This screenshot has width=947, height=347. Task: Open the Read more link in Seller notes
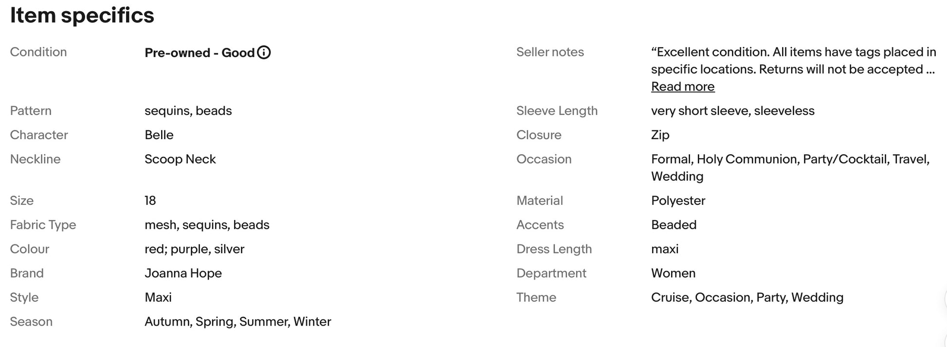pos(682,87)
